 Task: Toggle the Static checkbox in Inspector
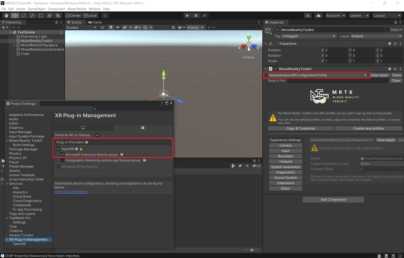point(388,30)
